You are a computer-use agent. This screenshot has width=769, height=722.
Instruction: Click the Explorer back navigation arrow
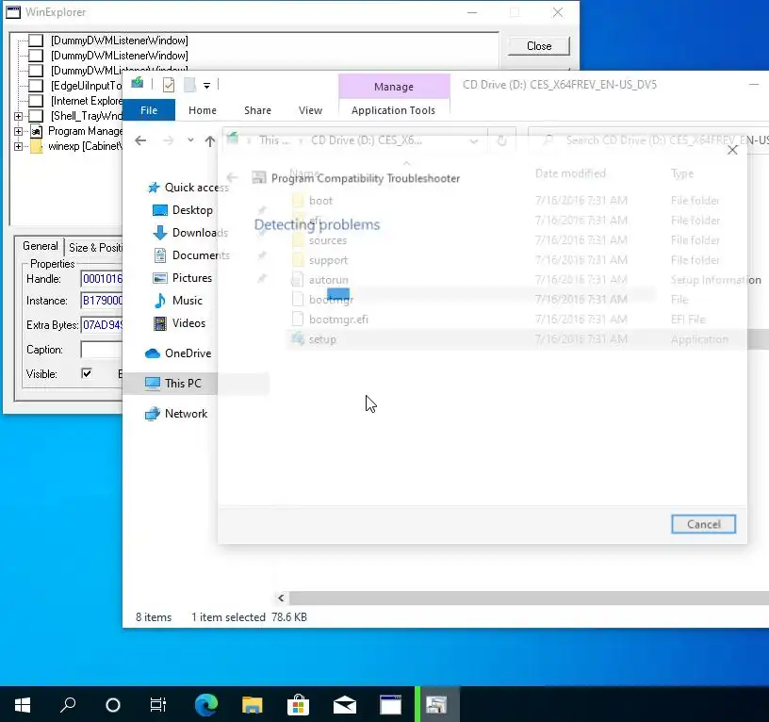point(140,140)
